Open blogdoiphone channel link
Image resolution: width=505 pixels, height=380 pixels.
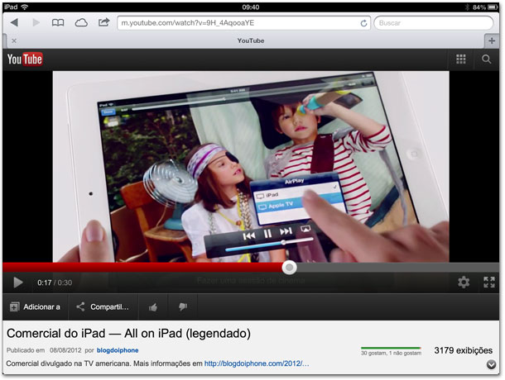[x=118, y=350]
